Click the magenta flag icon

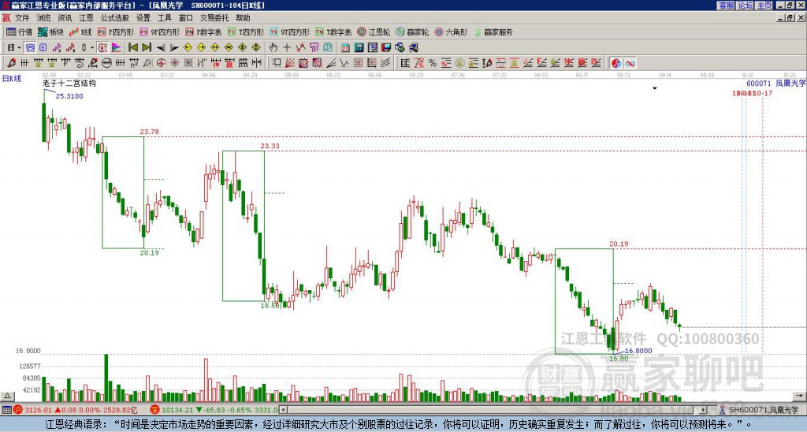117,48
